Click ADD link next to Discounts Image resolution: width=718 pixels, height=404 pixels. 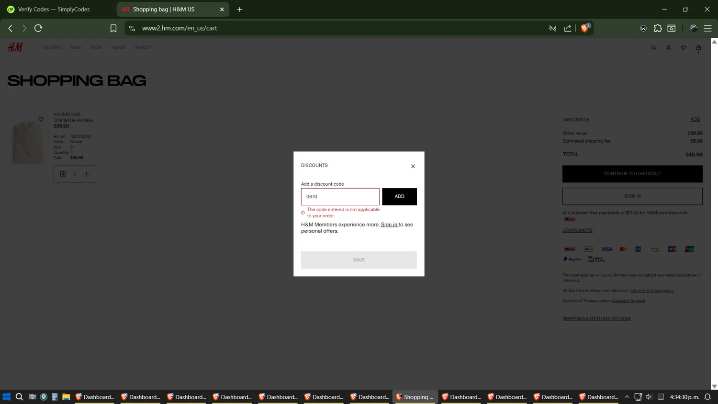695,120
